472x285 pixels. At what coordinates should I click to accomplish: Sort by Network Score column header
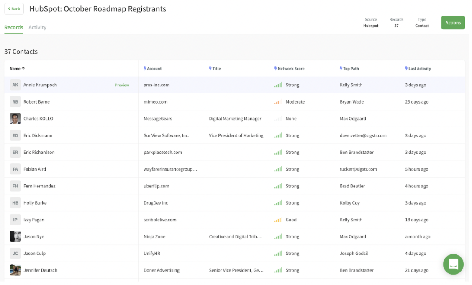[x=291, y=69]
